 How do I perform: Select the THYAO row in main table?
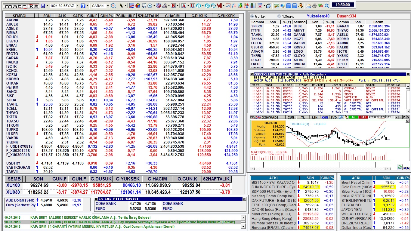click(122, 112)
